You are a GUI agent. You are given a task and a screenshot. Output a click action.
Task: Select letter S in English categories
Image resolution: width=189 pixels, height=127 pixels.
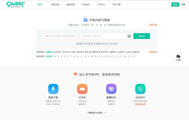point(112,56)
